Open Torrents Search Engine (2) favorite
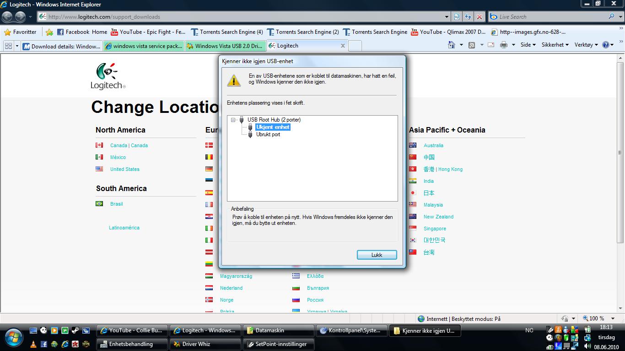625x351 pixels. tap(303, 32)
